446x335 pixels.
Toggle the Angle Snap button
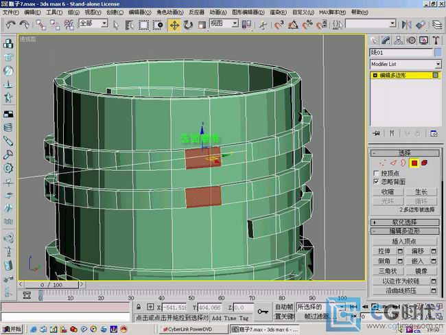293,25
